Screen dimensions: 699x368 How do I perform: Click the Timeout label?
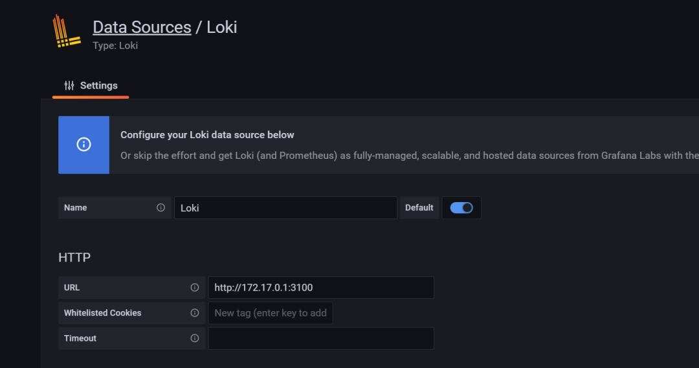tap(80, 338)
